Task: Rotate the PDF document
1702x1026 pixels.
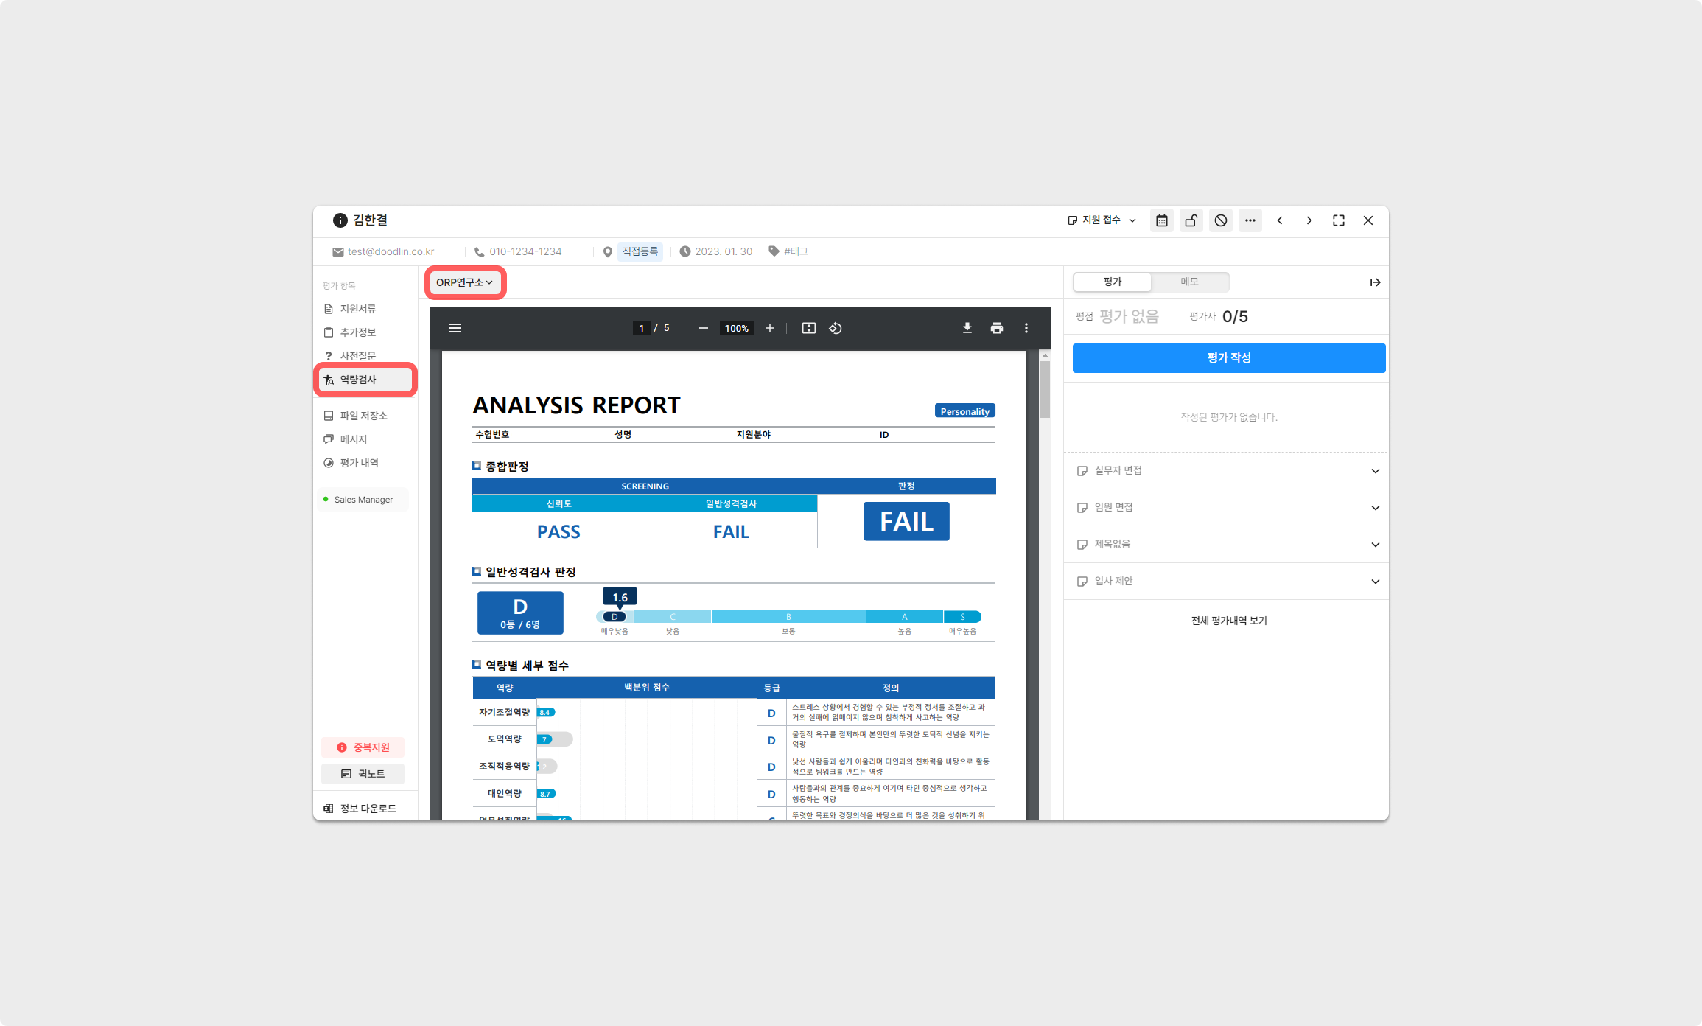Action: coord(836,328)
